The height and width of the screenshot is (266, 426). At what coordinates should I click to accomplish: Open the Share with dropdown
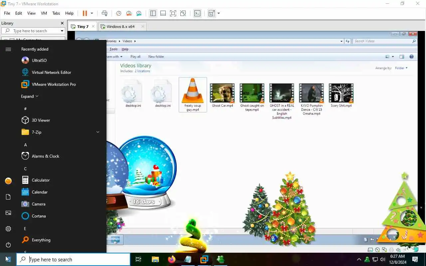115,57
